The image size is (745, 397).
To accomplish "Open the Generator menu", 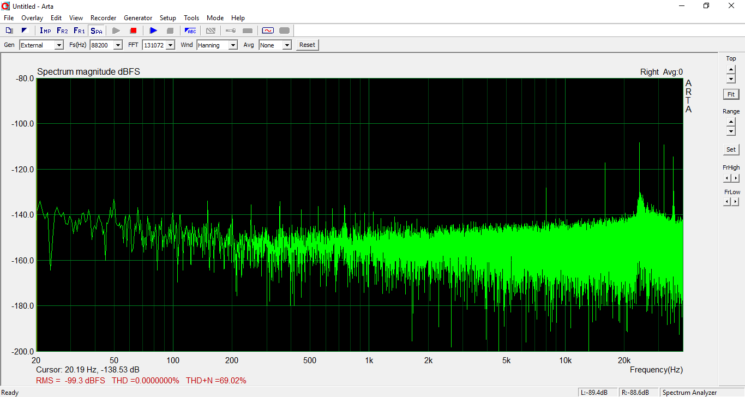I will (138, 18).
